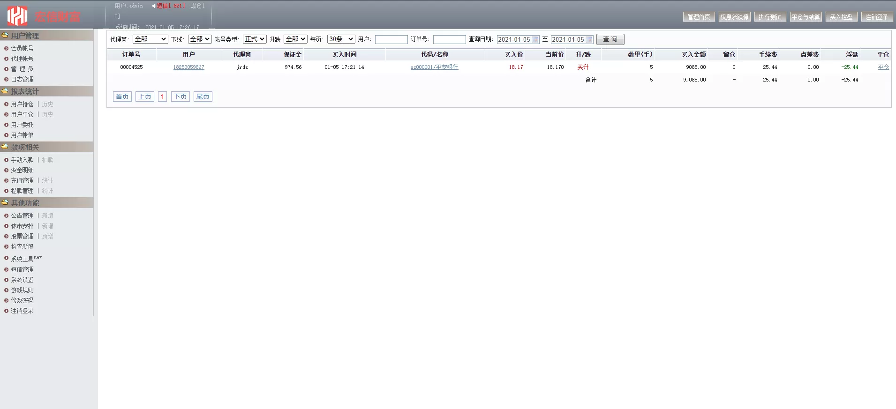896x409 pixels.
Task: Expand the 代理商 dropdown
Action: (x=150, y=39)
